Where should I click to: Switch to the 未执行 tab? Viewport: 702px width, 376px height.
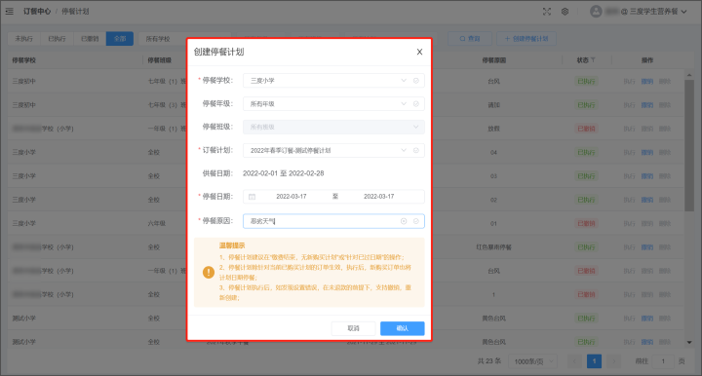[x=24, y=39]
